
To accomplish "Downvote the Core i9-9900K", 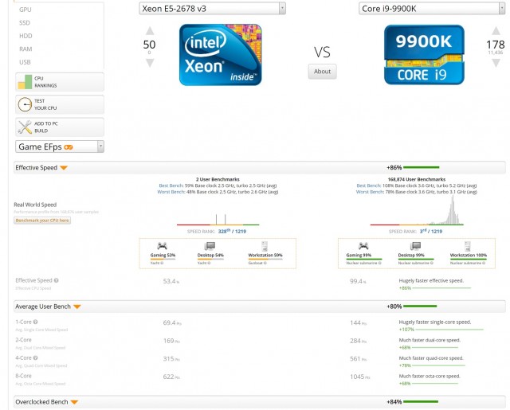I will (x=496, y=63).
